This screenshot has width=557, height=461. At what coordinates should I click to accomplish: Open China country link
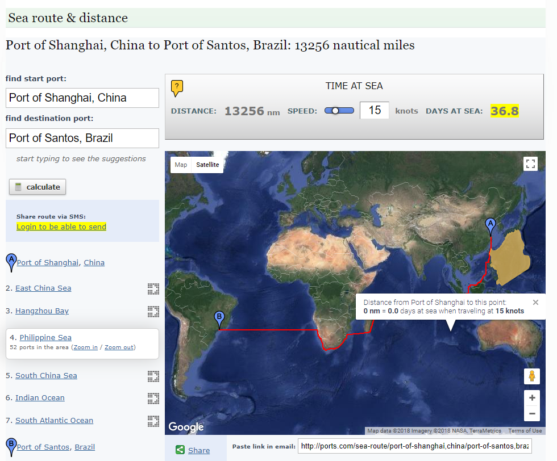pos(94,263)
